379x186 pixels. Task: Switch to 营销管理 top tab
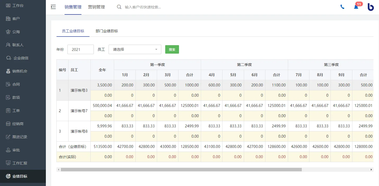click(96, 7)
